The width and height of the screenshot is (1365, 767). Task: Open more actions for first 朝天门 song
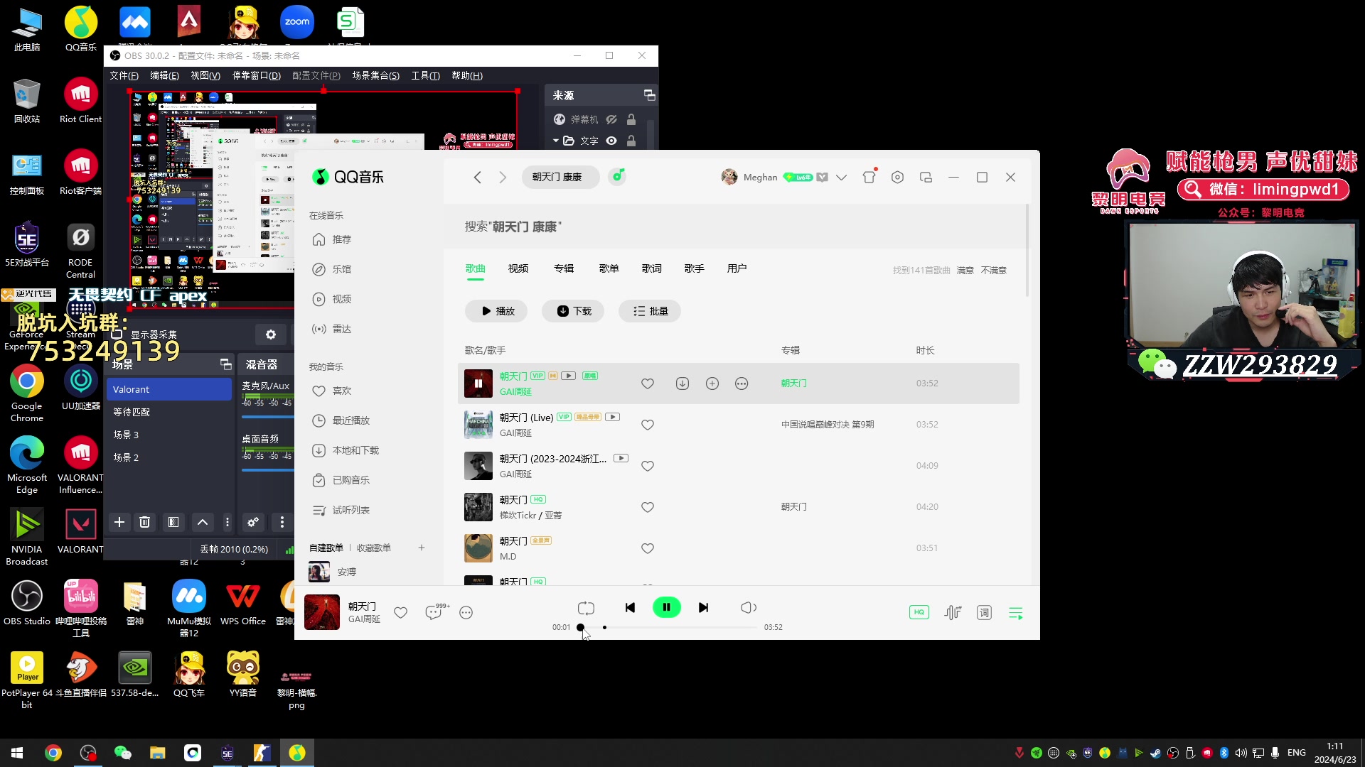click(x=742, y=383)
